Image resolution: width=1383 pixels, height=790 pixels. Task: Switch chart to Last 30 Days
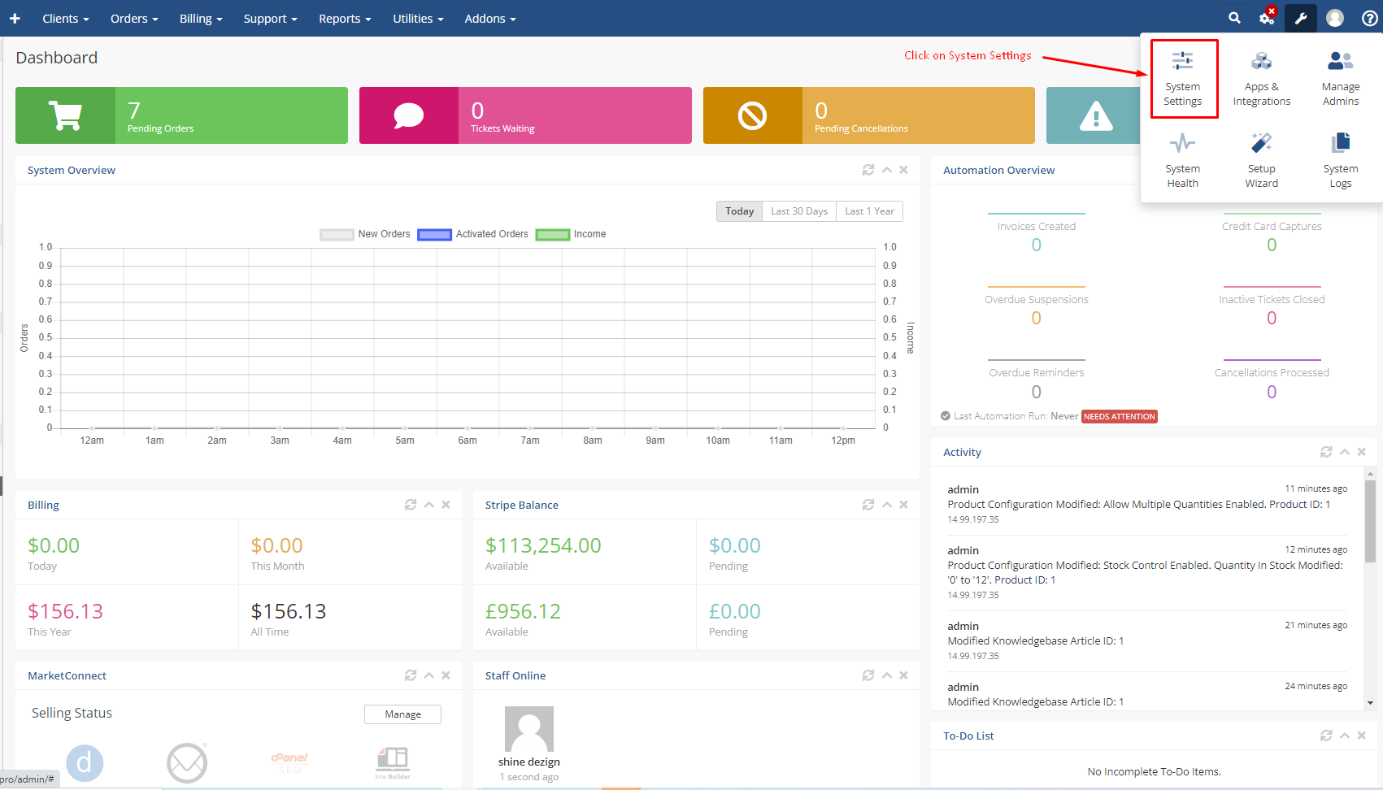[x=798, y=211]
